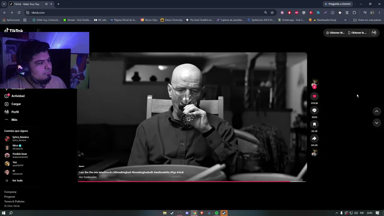384x216 pixels.
Task: Show hidden system tray icons
Action: (x=337, y=213)
